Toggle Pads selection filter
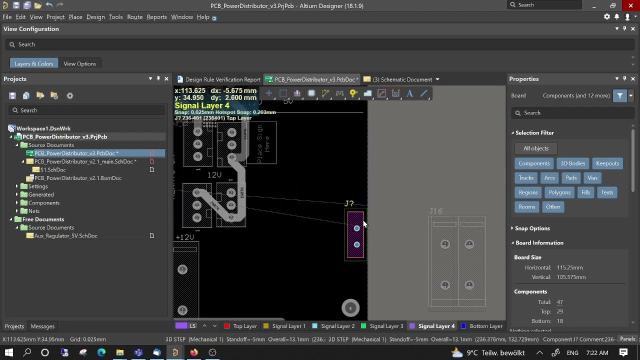 tap(571, 178)
